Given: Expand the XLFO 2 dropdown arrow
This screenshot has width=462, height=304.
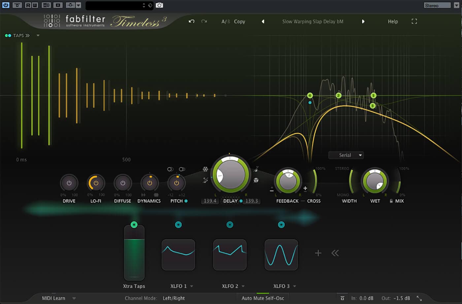Looking at the screenshot, I should pyautogui.click(x=243, y=286).
